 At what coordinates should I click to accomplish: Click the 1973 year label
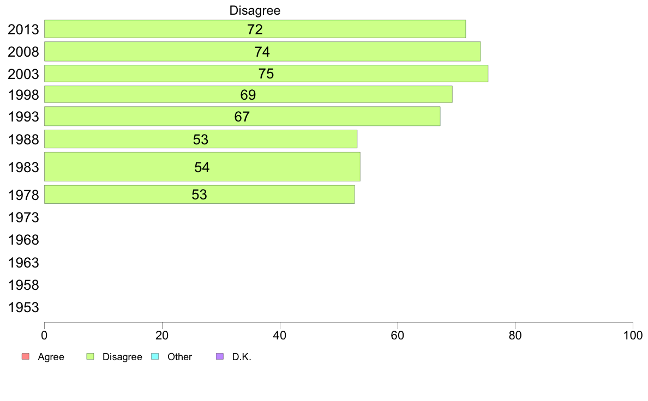(23, 217)
